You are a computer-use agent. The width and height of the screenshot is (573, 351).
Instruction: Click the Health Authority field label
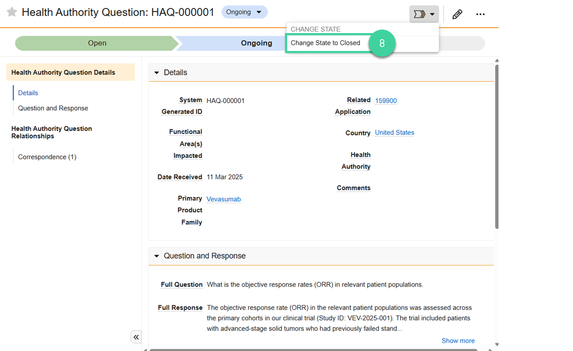click(x=356, y=161)
